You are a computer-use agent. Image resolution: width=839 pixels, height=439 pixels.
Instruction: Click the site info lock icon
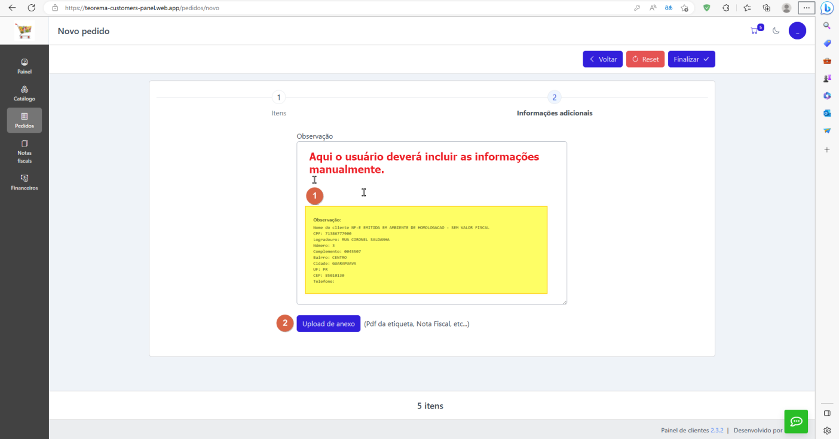click(55, 8)
